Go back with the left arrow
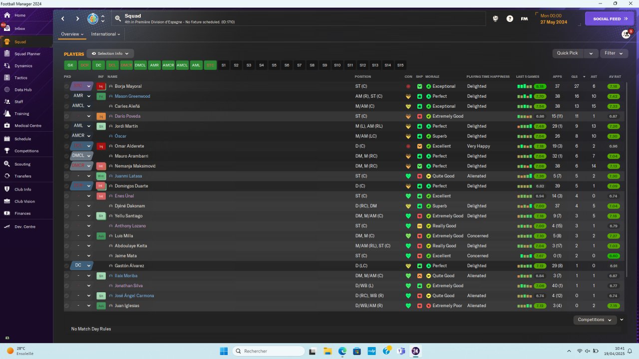639x359 pixels. [63, 19]
